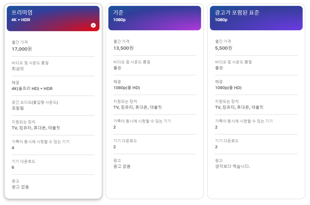
Task: Click the 5,500원 monthly price
Action: (x=224, y=48)
